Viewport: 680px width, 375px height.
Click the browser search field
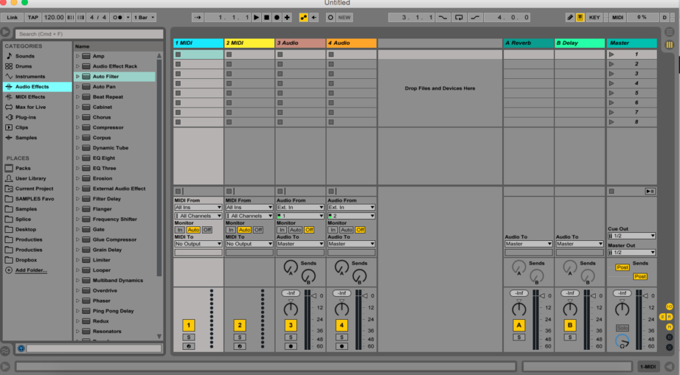(x=90, y=34)
